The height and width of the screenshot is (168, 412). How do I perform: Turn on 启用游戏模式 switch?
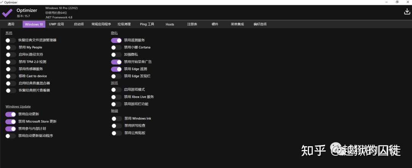pos(116,90)
